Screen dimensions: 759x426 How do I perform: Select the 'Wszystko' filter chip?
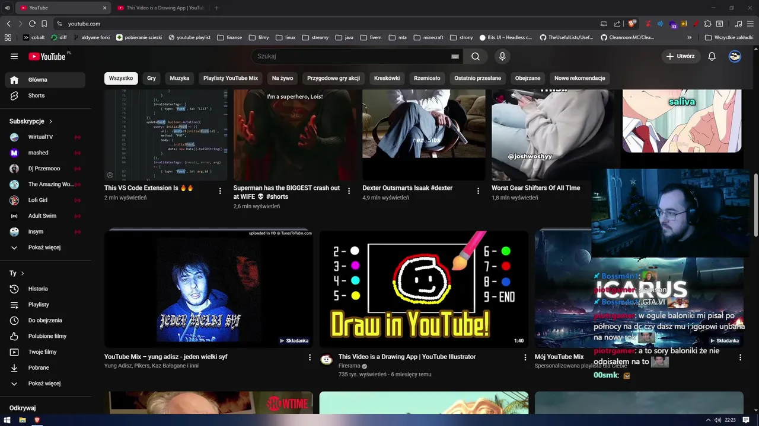pyautogui.click(x=121, y=78)
